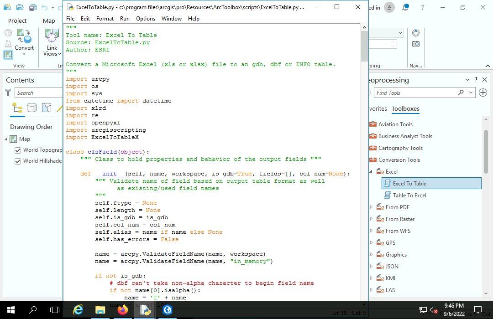Image resolution: width=493 pixels, height=319 pixels.
Task: Expand the From PDF toolset
Action: point(372,207)
